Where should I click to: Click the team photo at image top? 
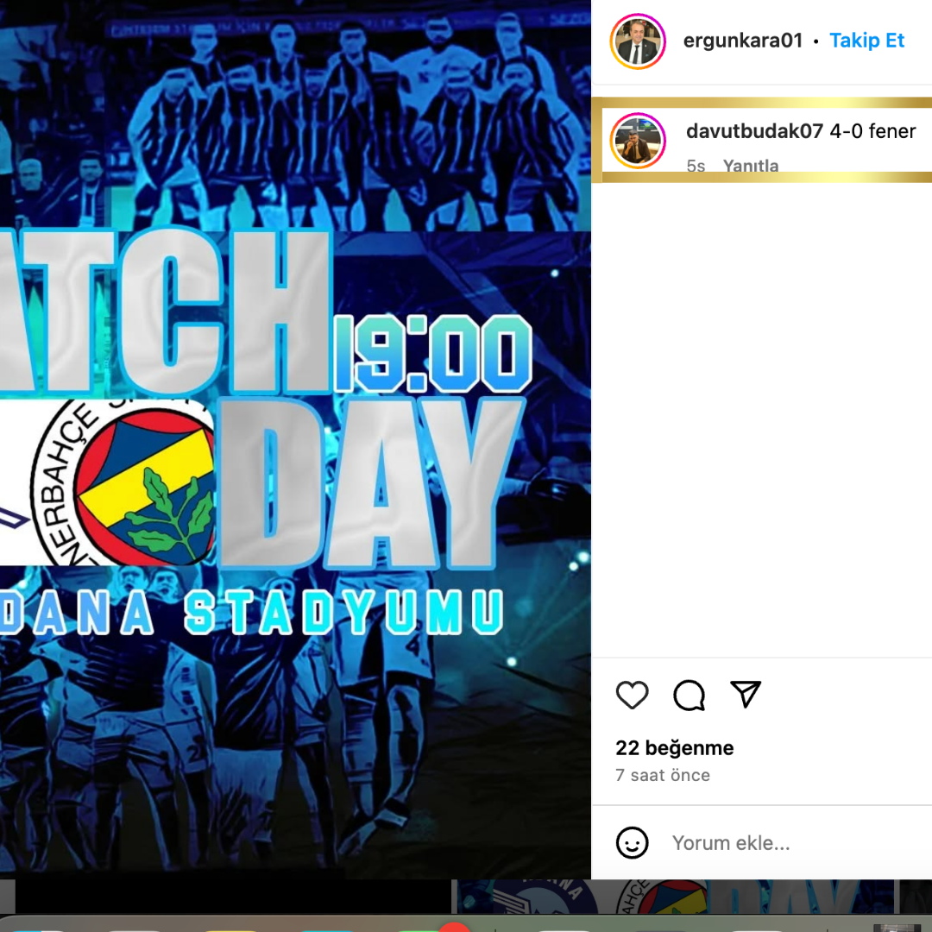[295, 116]
